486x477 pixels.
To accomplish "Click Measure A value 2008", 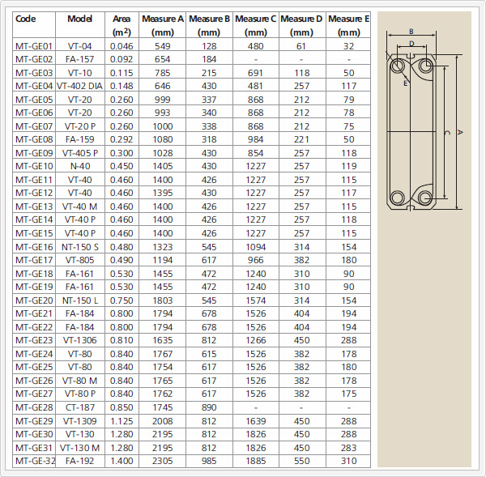I will (163, 421).
